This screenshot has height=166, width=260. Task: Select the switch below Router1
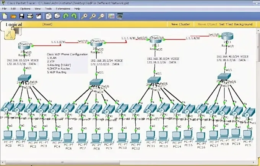(96, 82)
